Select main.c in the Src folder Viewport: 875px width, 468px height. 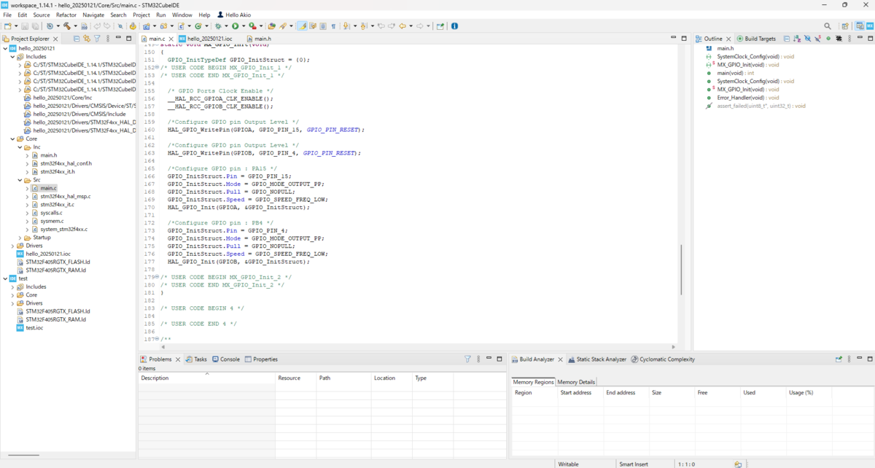(48, 188)
